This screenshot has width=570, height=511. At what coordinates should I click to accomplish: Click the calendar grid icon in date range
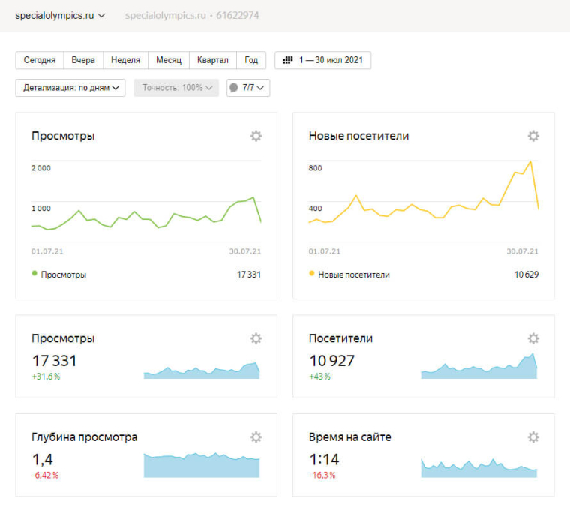(x=288, y=60)
